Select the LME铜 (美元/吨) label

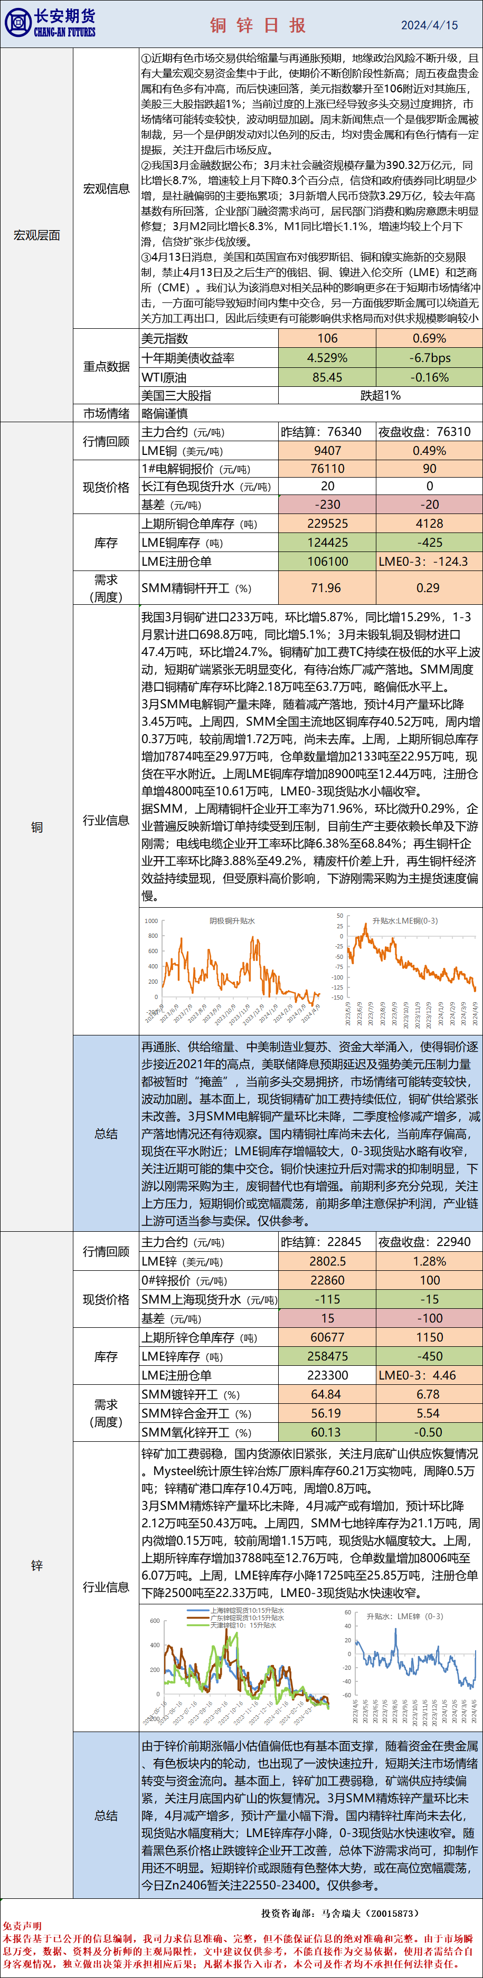pos(182,451)
